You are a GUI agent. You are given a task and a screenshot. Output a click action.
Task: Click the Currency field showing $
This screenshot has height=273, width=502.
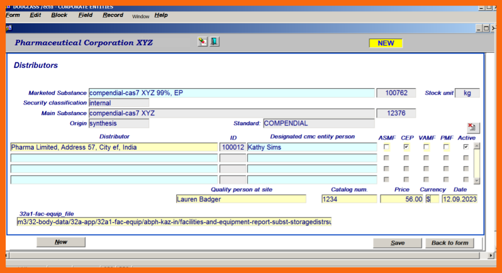(432, 199)
